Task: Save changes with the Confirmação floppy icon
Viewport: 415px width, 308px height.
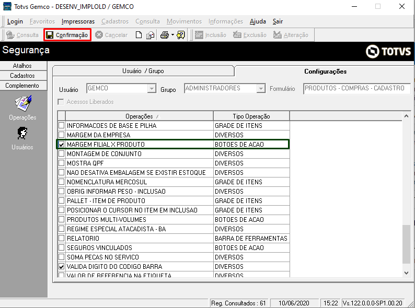Action: (50, 35)
